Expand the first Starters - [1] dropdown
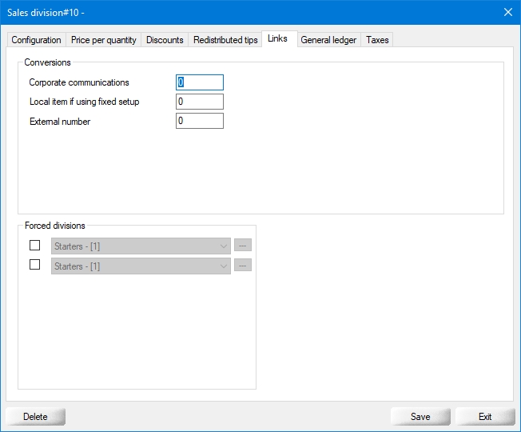 pos(140,246)
